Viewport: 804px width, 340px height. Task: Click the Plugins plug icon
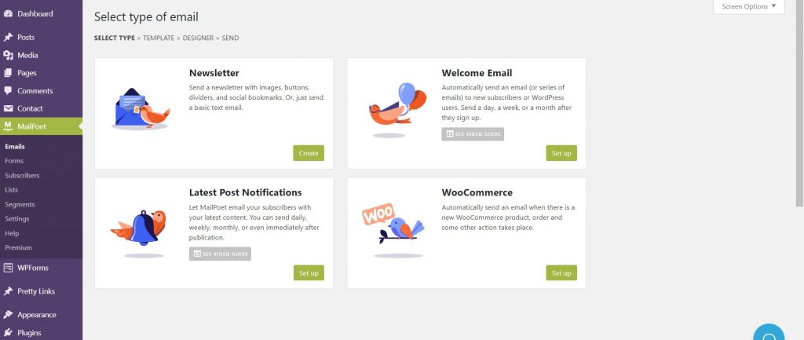(8, 333)
